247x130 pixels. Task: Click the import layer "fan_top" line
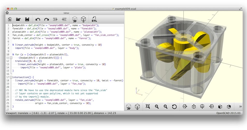pos(52,84)
